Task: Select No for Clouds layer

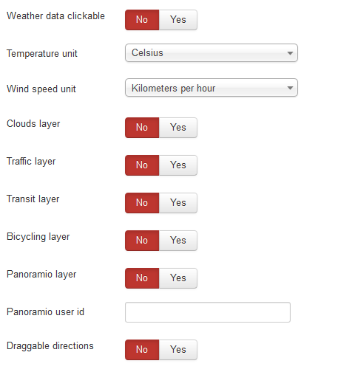Action: (x=142, y=128)
